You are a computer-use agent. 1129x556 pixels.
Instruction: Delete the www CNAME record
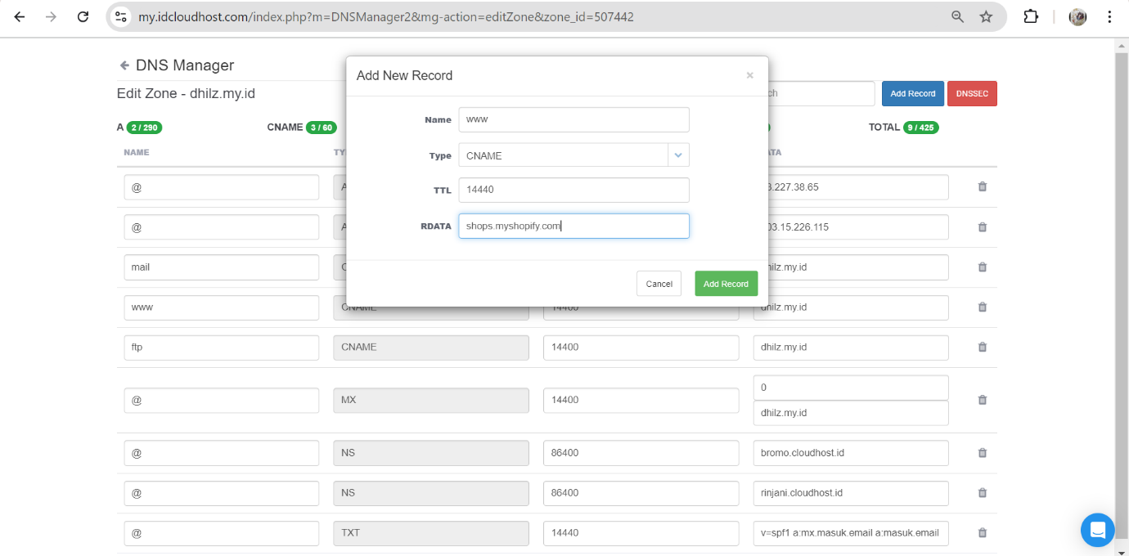983,307
